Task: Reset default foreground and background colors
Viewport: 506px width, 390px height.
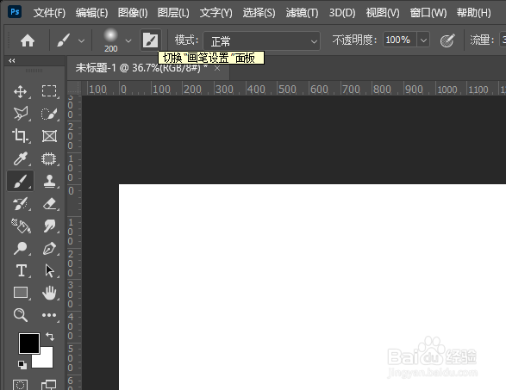Action: point(22,364)
